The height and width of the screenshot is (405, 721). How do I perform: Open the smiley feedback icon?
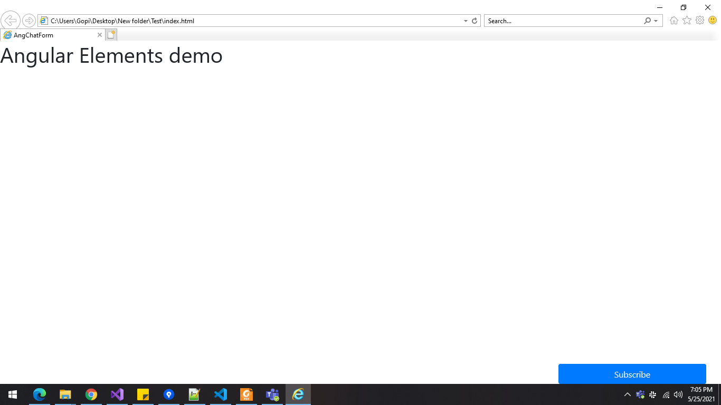(713, 21)
